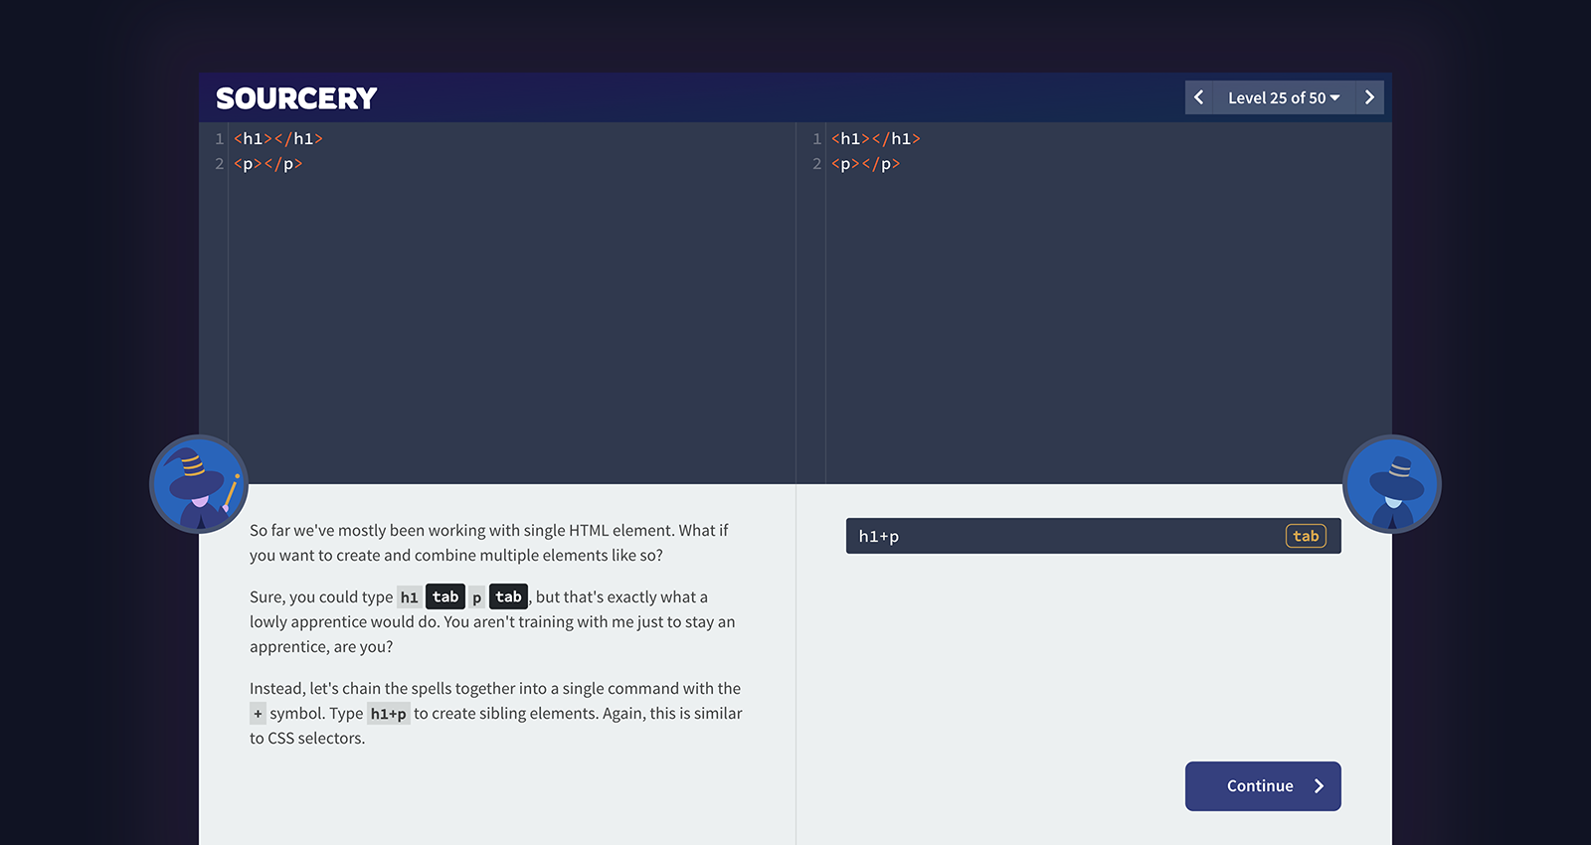
Task: Click the h1+p code snippet in the instructions
Action: [389, 714]
